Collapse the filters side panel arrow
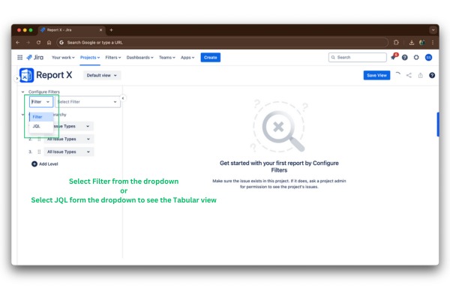Screen dimensions: 450x300 pos(123,98)
